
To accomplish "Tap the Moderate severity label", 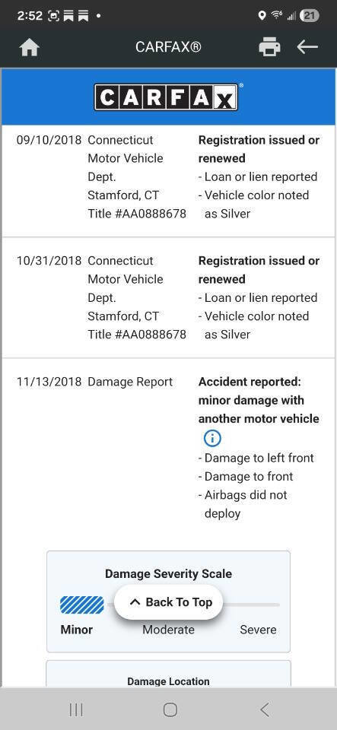I will (169, 630).
